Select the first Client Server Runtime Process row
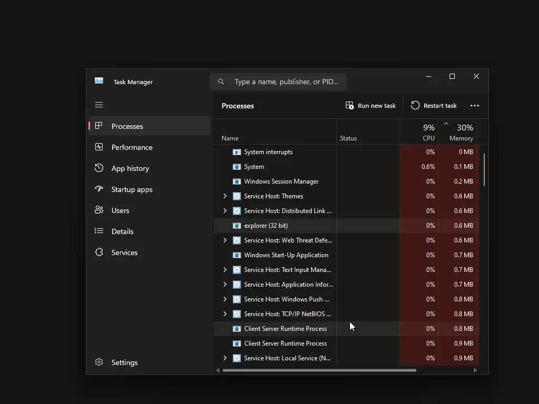 pyautogui.click(x=346, y=329)
